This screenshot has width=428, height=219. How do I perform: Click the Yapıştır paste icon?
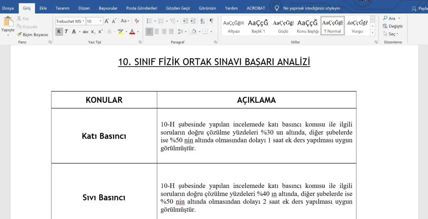(x=8, y=21)
